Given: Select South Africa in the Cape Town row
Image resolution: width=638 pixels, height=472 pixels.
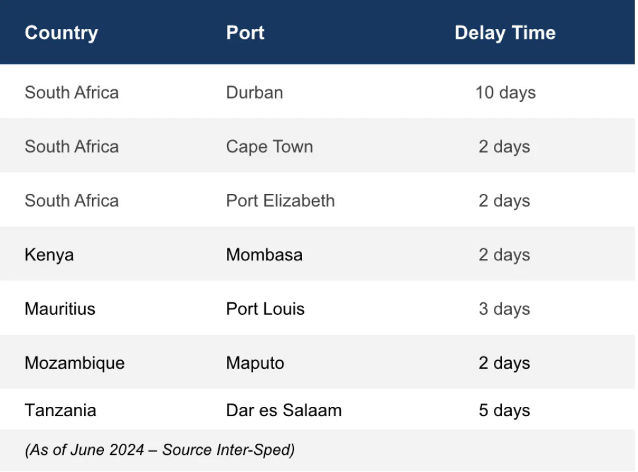Looking at the screenshot, I should 72,147.
